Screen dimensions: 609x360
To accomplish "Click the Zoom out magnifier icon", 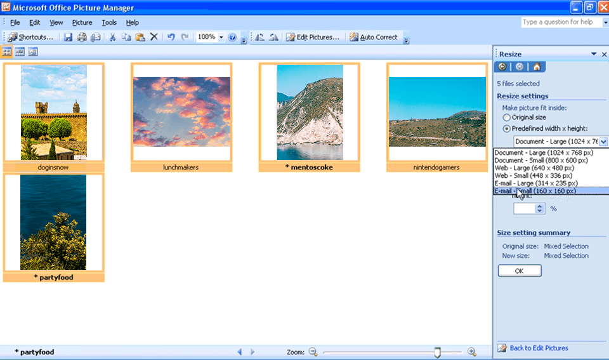I will (x=313, y=352).
